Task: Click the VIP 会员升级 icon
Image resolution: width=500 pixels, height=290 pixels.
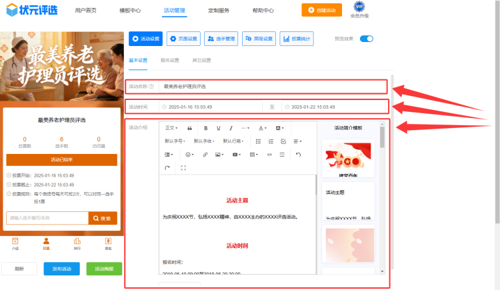Action: (359, 9)
